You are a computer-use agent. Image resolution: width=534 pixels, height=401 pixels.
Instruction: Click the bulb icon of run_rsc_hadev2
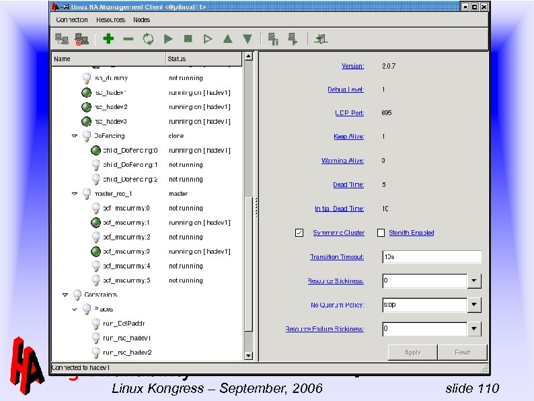tap(96, 353)
